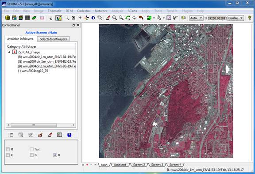Viewport: 255px width, 174px height.
Task: Click the red curved undo arrow
Action: coord(141,18)
